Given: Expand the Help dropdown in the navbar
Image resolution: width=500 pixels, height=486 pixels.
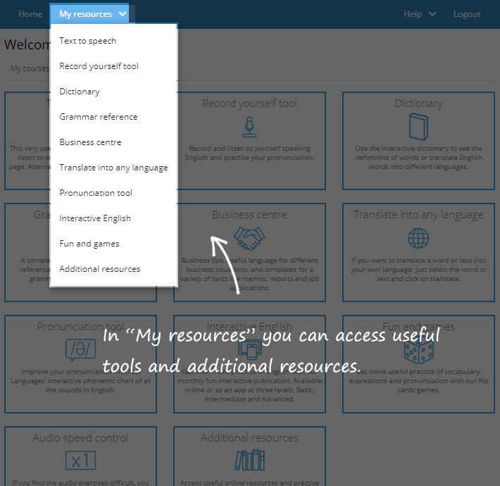Looking at the screenshot, I should (x=420, y=14).
